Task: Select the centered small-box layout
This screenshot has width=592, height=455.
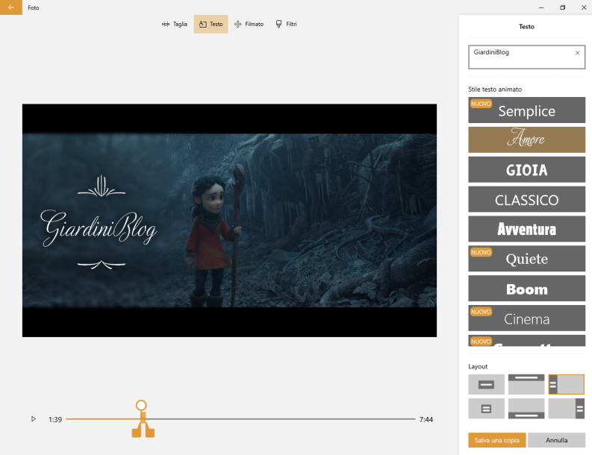Action: coord(486,409)
